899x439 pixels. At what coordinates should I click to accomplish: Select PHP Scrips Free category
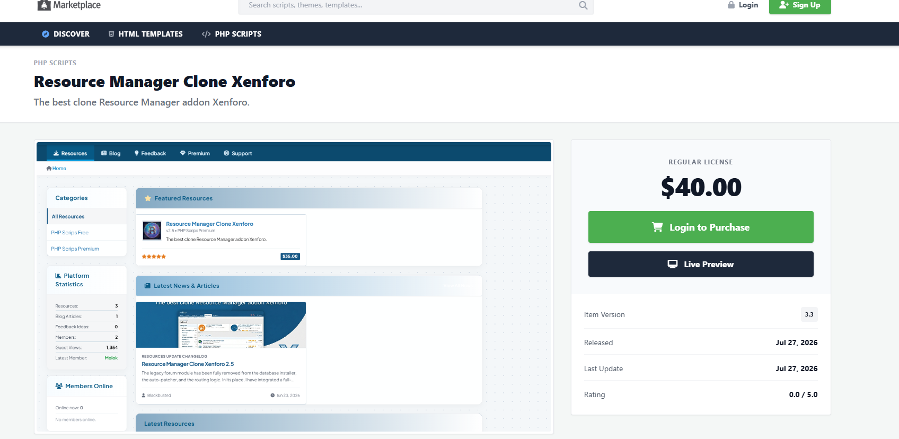pos(69,233)
